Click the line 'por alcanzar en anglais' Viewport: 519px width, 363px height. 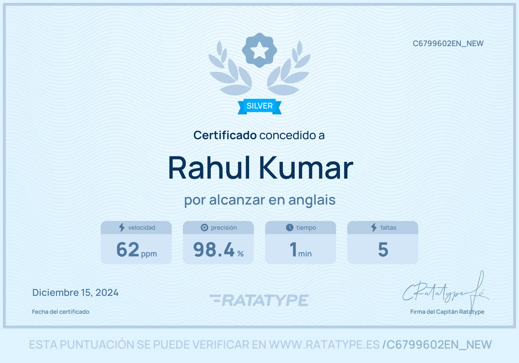[260, 200]
